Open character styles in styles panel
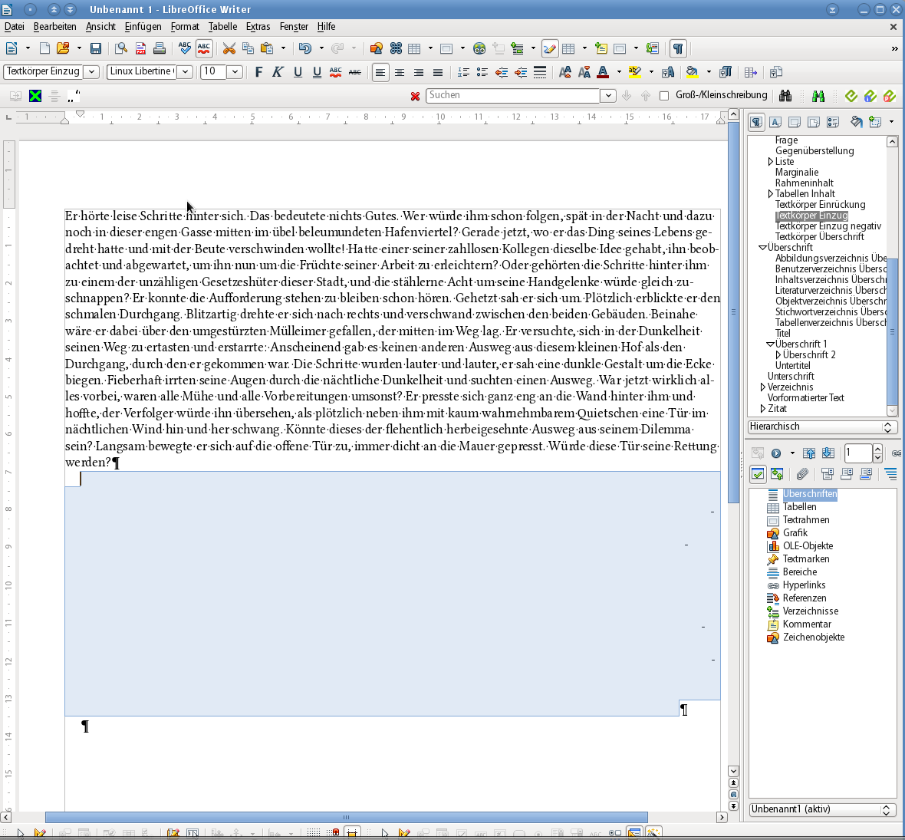905x840 pixels. (x=775, y=122)
